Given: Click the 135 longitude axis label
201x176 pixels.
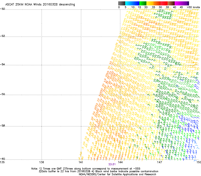Looking at the screenshot, I should (x=2, y=162).
